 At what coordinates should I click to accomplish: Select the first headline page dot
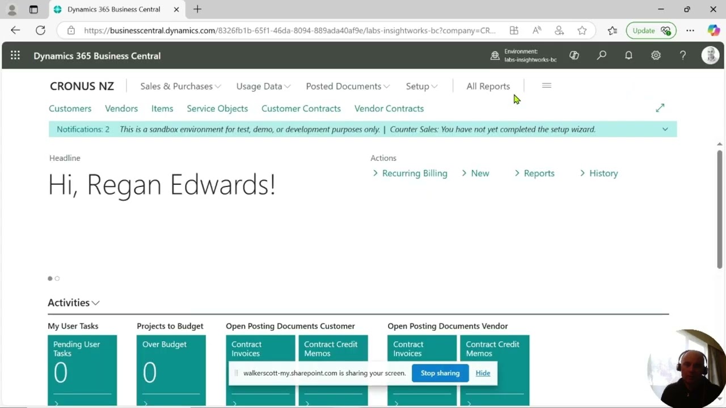pos(50,278)
